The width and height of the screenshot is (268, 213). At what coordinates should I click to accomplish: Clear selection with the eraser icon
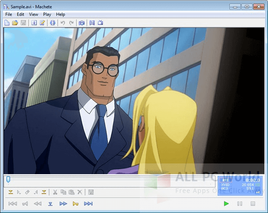tap(27, 192)
